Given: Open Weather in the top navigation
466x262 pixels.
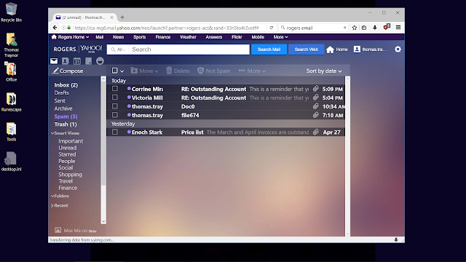Looking at the screenshot, I should point(188,37).
